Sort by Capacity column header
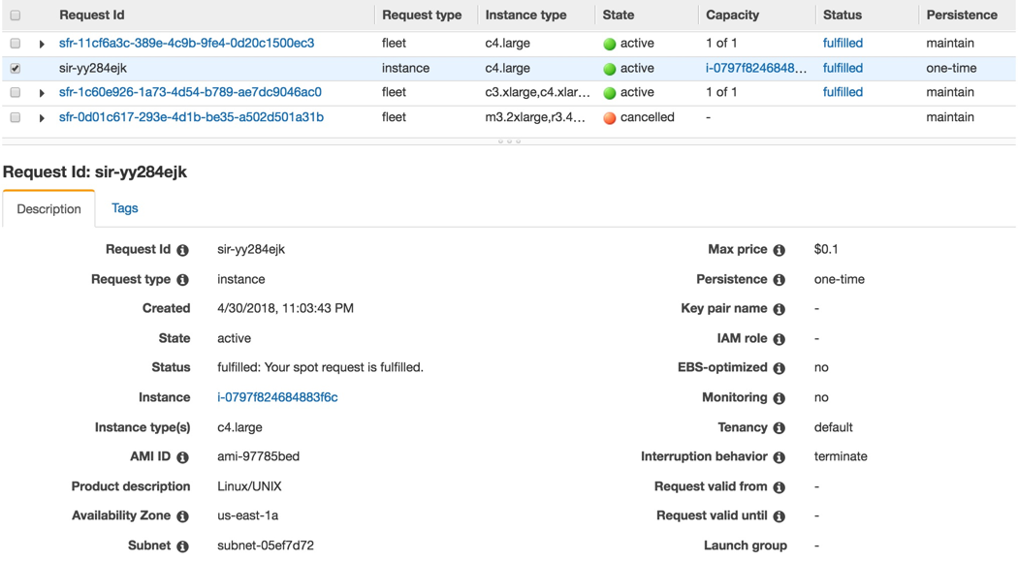This screenshot has height=561, width=1018. tap(732, 15)
